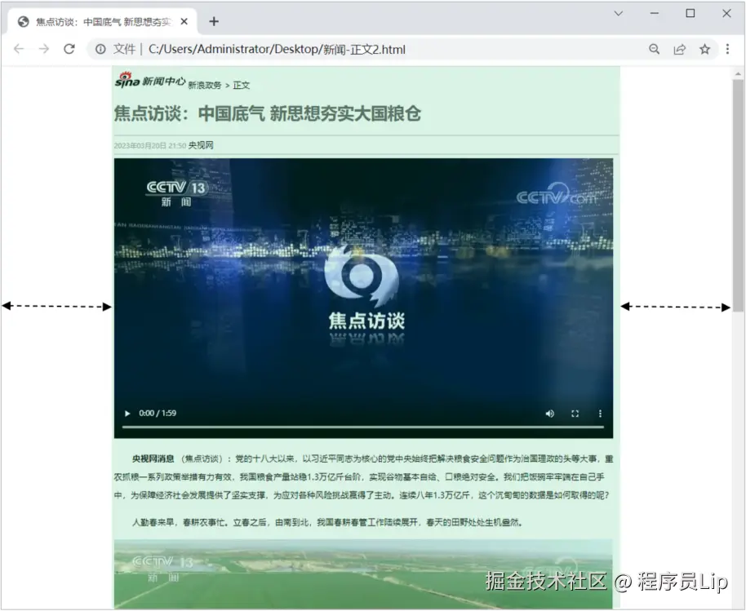Open a new tab with the plus button
The width and height of the screenshot is (746, 611).
tap(214, 20)
